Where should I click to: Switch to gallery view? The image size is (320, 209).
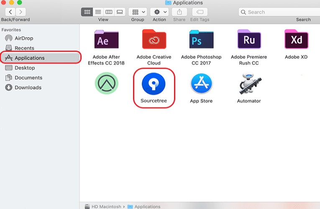pos(120,12)
